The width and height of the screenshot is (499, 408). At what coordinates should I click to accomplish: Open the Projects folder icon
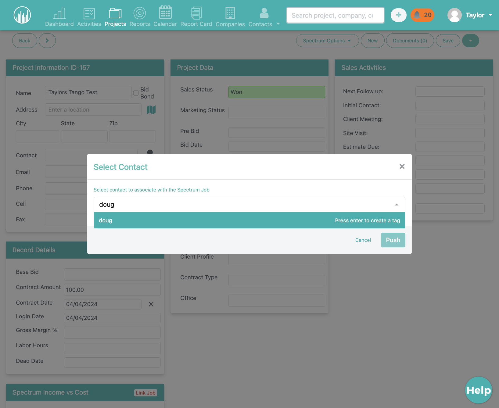coord(115,13)
